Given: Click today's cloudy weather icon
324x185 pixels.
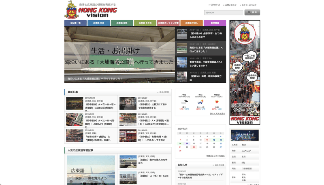Looking at the screenshot, I should (184, 101).
